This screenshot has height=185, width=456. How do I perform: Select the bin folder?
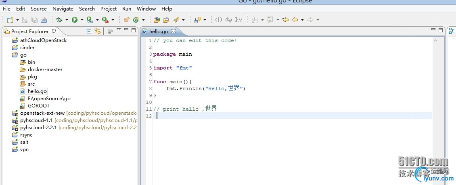[x=31, y=62]
